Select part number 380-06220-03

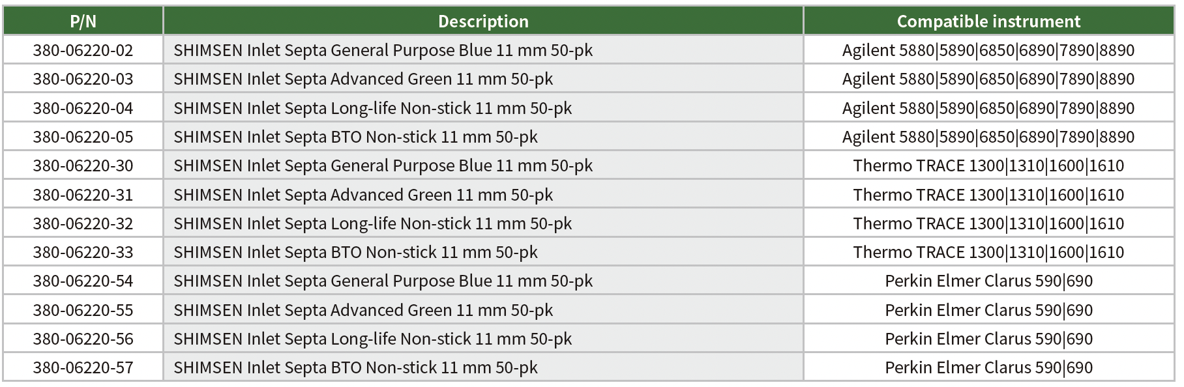83,79
